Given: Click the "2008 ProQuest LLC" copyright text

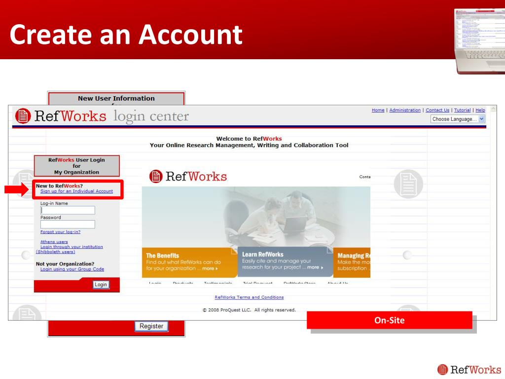Looking at the screenshot, I should pyautogui.click(x=249, y=310).
